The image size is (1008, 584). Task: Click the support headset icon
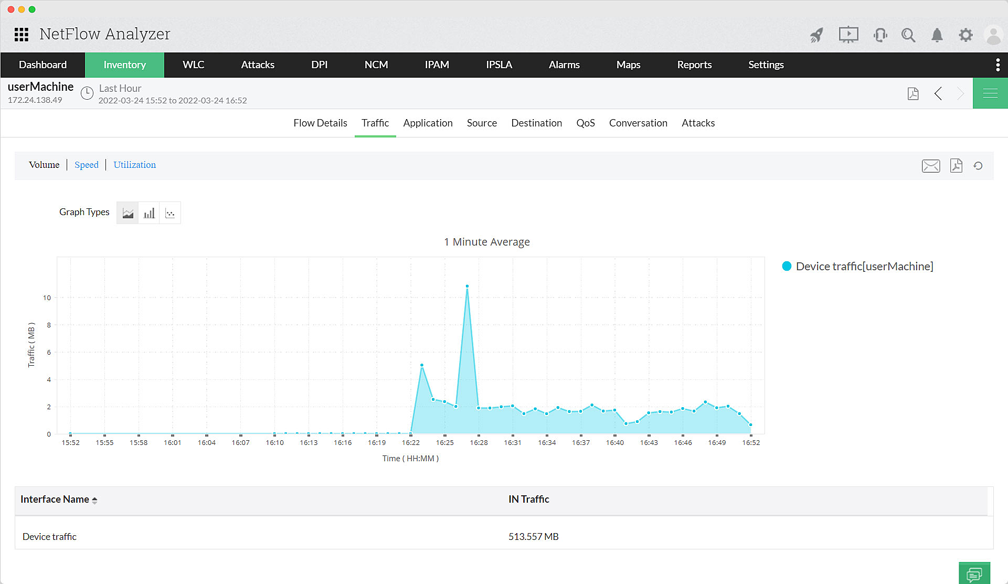click(x=880, y=35)
